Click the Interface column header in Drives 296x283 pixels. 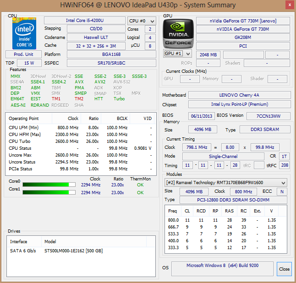[x=19, y=241]
